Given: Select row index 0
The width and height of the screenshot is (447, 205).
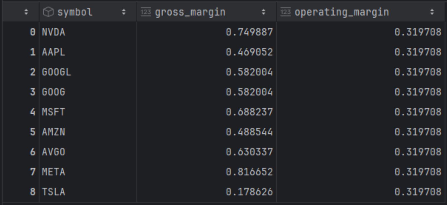Looking at the screenshot, I should click(33, 32).
